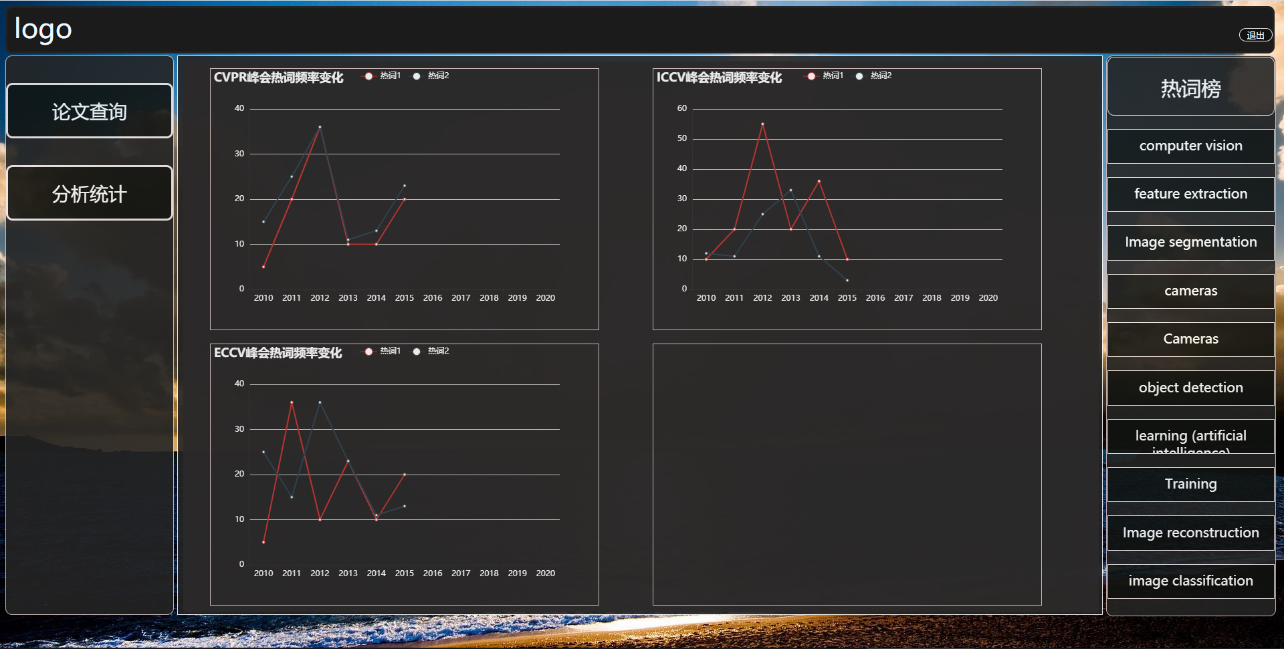Select the computer vision hot word
Viewport: 1284px width, 649px height.
coord(1190,146)
